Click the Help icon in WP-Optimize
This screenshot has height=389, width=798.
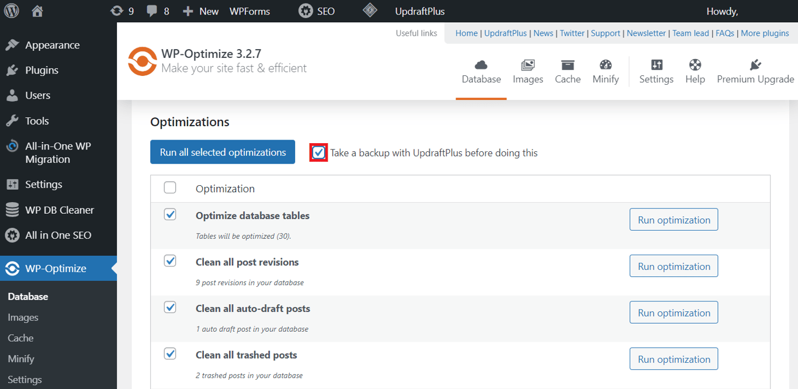[695, 65]
